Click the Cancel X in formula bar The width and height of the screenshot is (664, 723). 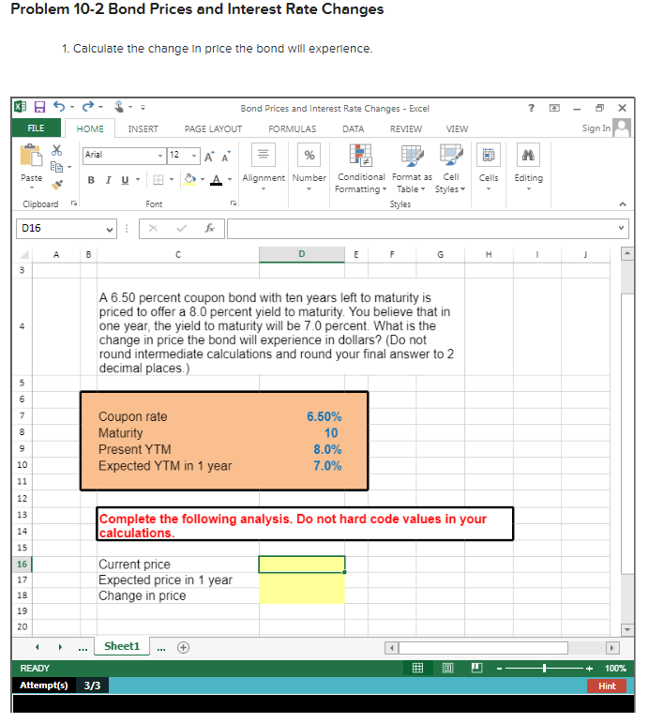[x=154, y=228]
